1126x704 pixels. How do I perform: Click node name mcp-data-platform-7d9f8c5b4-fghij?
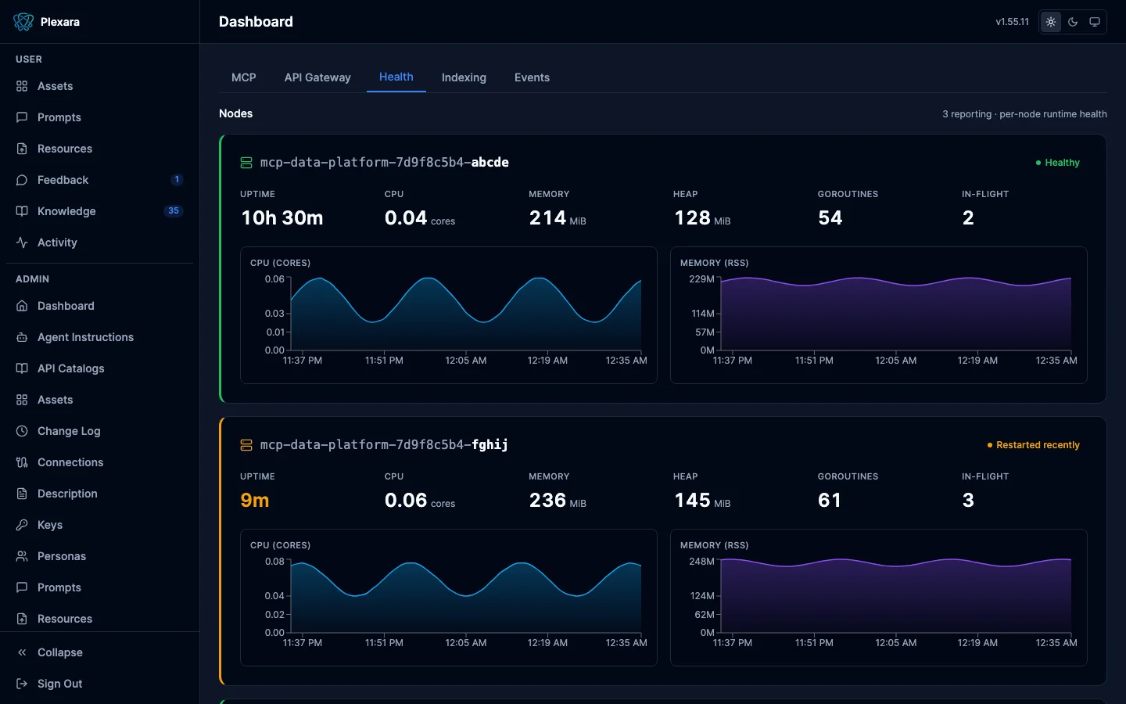coord(384,445)
